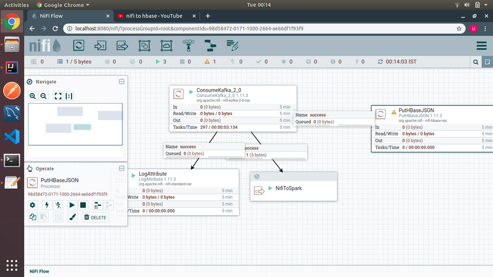This screenshot has width=493, height=277.
Task: Open the NiFi global hamburger menu
Action: click(481, 46)
